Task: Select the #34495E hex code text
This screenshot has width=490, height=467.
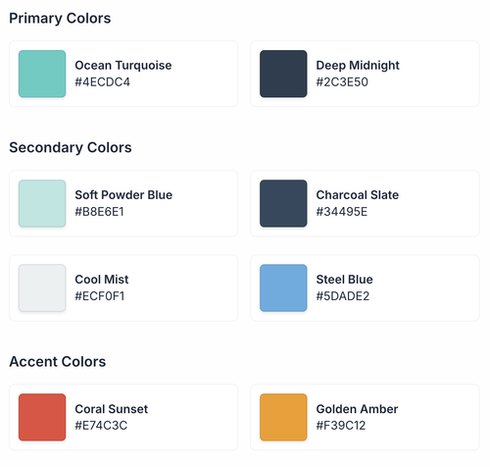Action: point(342,212)
